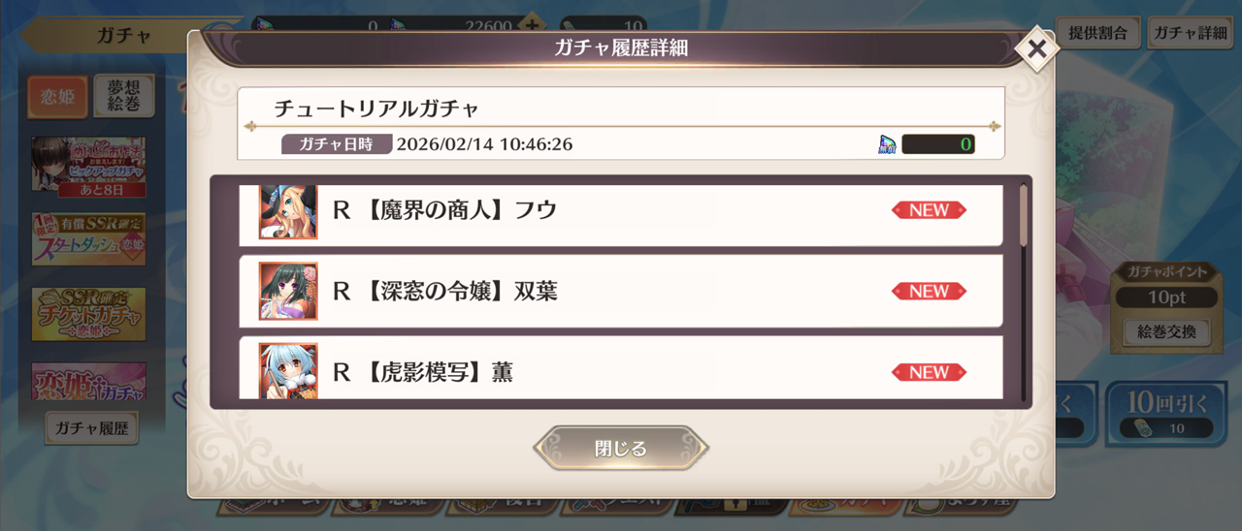
Task: Switch to the 夢想絵巻 tab
Action: [x=123, y=97]
